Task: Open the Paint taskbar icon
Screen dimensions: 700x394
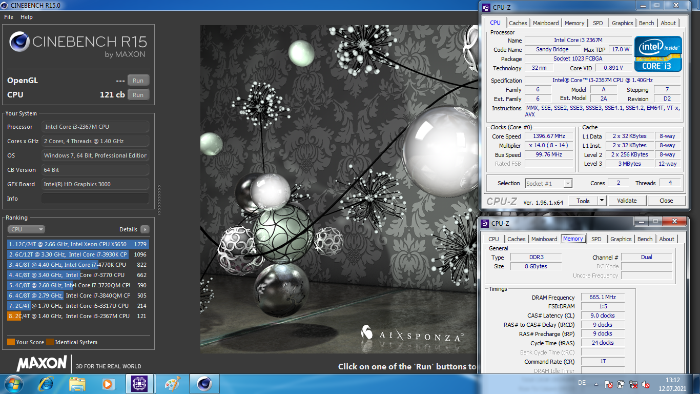Action: coord(172,384)
